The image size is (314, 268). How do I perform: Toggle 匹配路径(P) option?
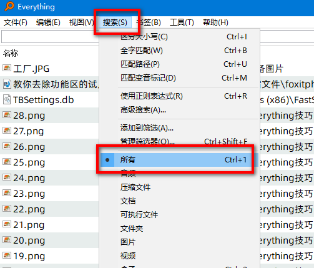click(179, 64)
